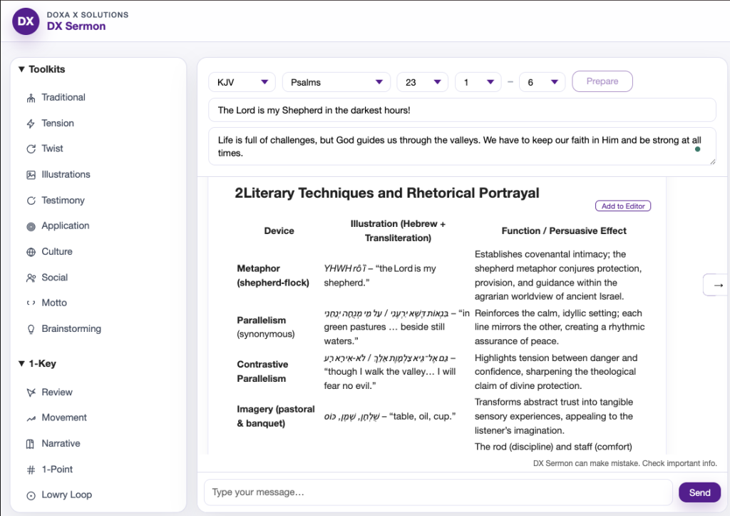Click the Type your message input field

tap(438, 492)
